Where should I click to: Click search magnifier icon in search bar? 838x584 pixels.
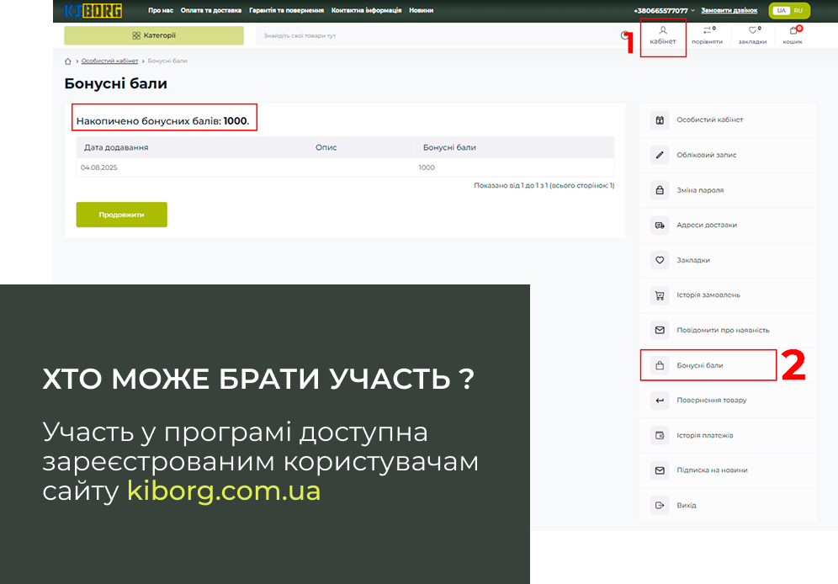tap(624, 35)
